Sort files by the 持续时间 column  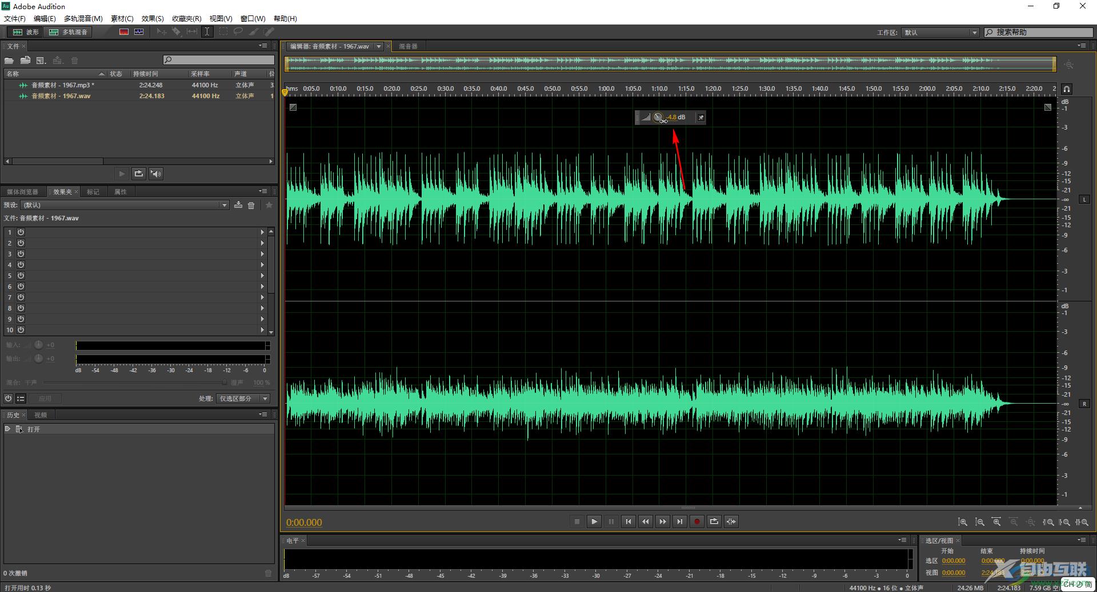158,74
